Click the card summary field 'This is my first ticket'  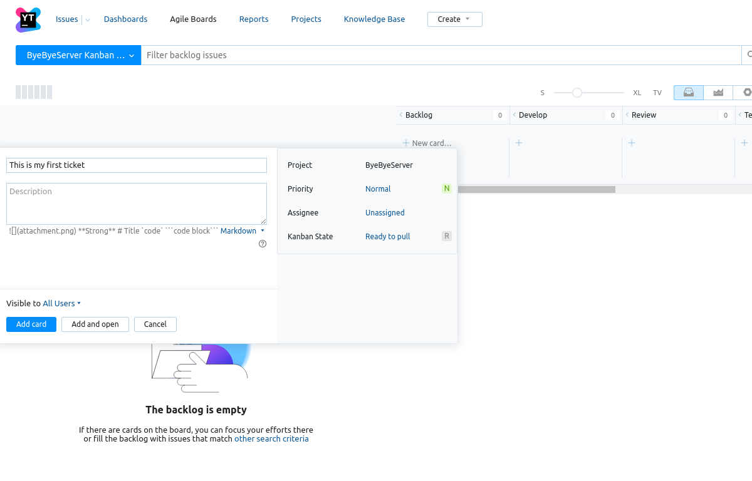(137, 165)
